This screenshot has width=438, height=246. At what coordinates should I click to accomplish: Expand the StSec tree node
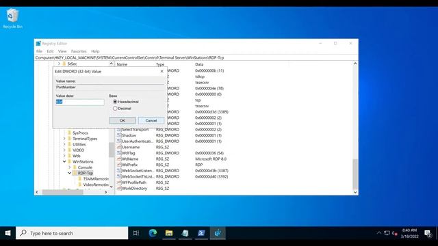[x=59, y=64]
